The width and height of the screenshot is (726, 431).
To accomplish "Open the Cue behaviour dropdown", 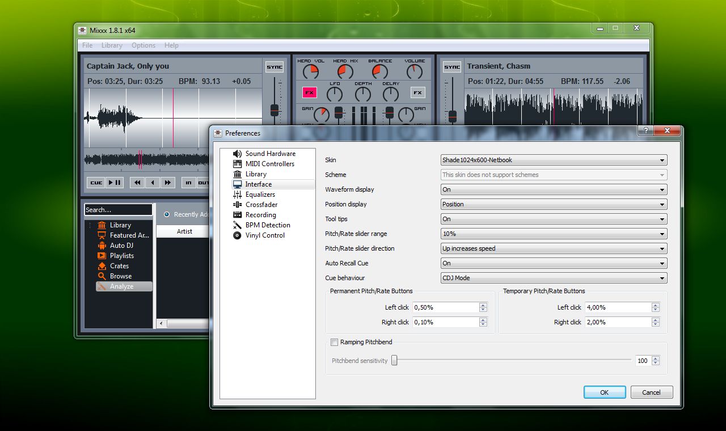I will 554,278.
